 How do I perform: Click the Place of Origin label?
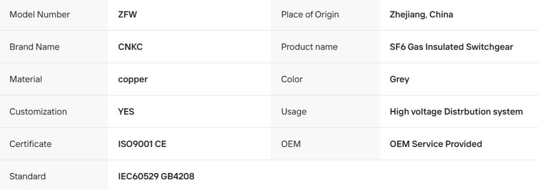pyautogui.click(x=310, y=14)
